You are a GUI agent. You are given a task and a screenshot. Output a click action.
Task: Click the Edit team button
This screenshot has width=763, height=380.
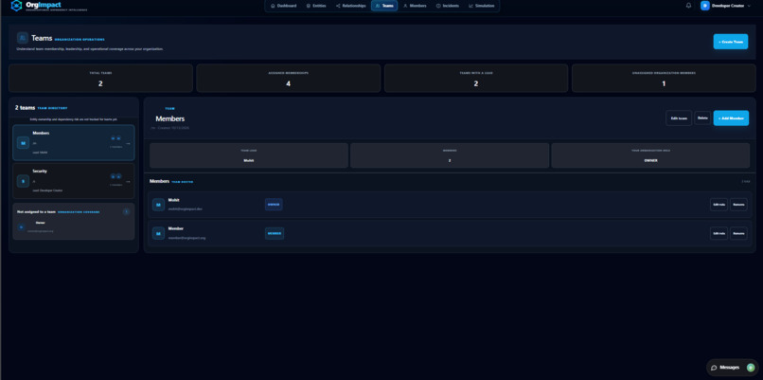point(679,118)
